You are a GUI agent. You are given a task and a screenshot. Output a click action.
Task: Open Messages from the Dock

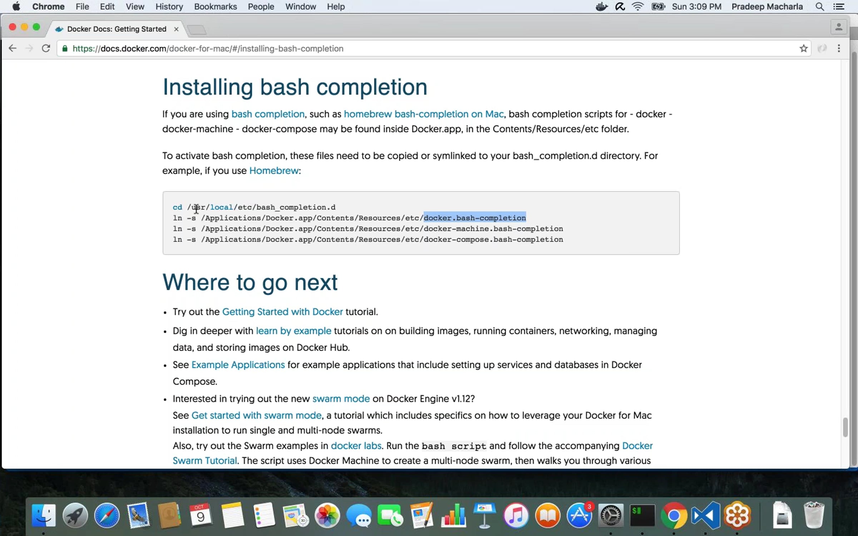point(359,515)
